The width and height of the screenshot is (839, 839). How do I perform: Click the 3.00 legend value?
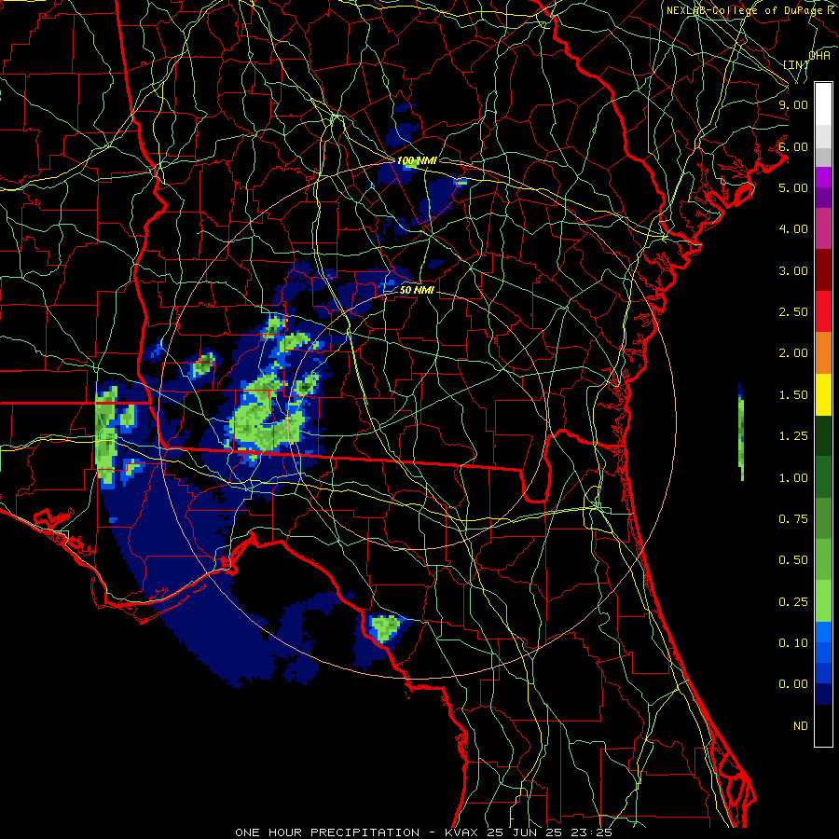tap(793, 270)
